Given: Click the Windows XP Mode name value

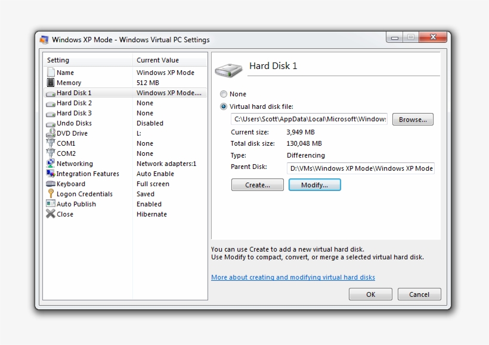Looking at the screenshot, I should point(165,73).
